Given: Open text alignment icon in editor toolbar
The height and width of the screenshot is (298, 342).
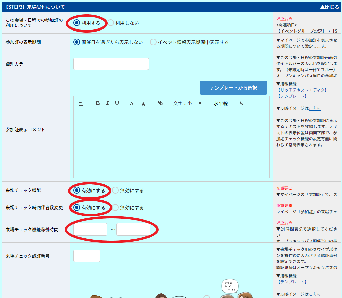Looking at the screenshot, I should tap(81, 104).
